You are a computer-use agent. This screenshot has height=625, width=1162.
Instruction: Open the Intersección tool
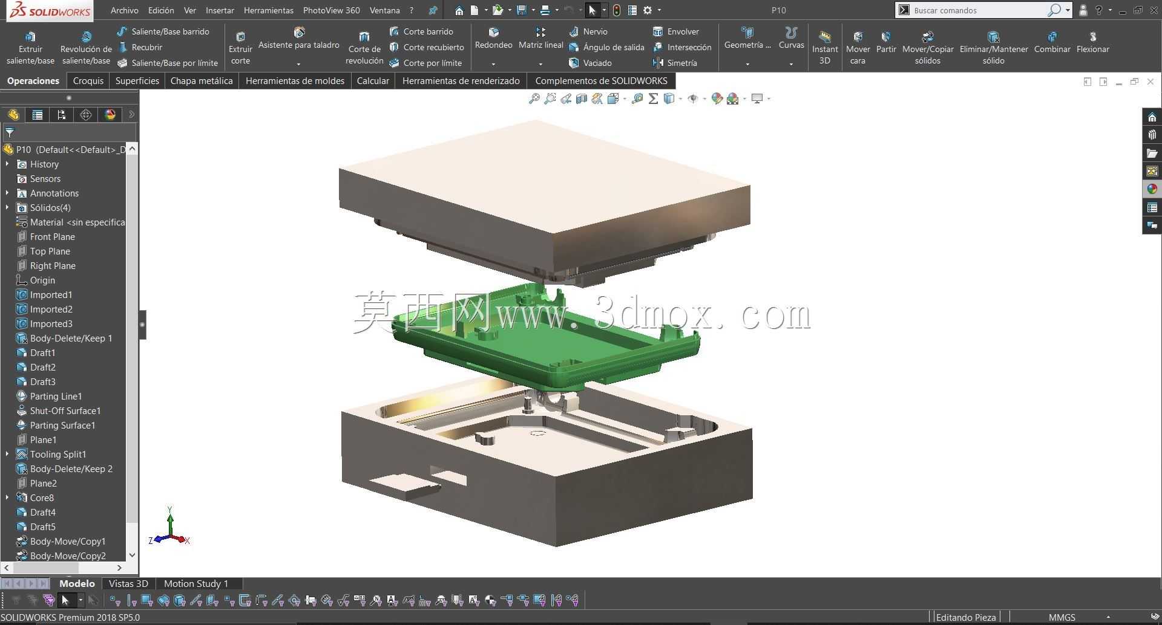(x=682, y=47)
